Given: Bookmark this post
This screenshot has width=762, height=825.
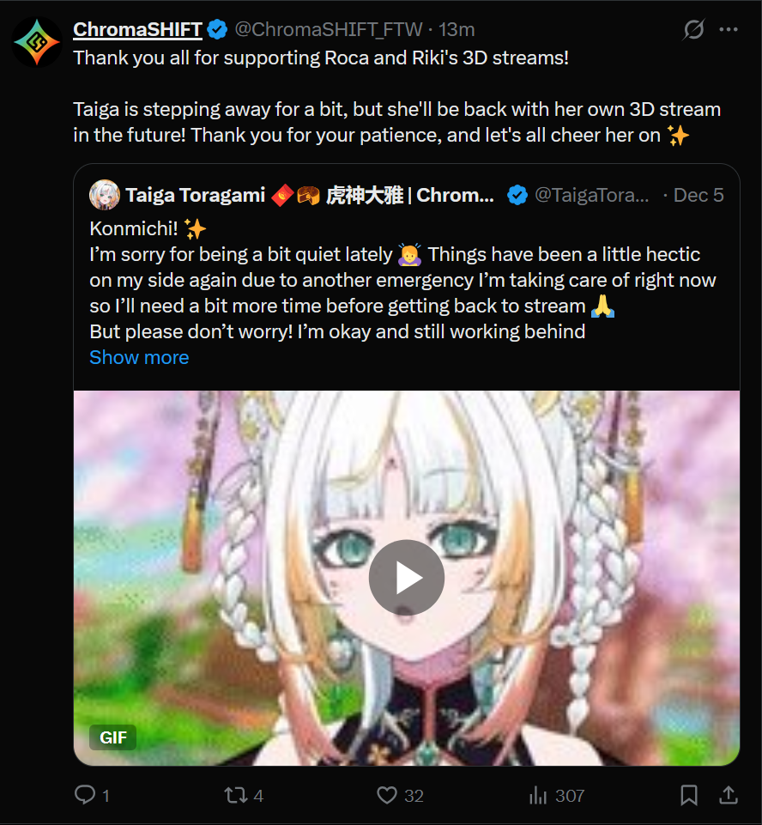Looking at the screenshot, I should pyautogui.click(x=689, y=795).
